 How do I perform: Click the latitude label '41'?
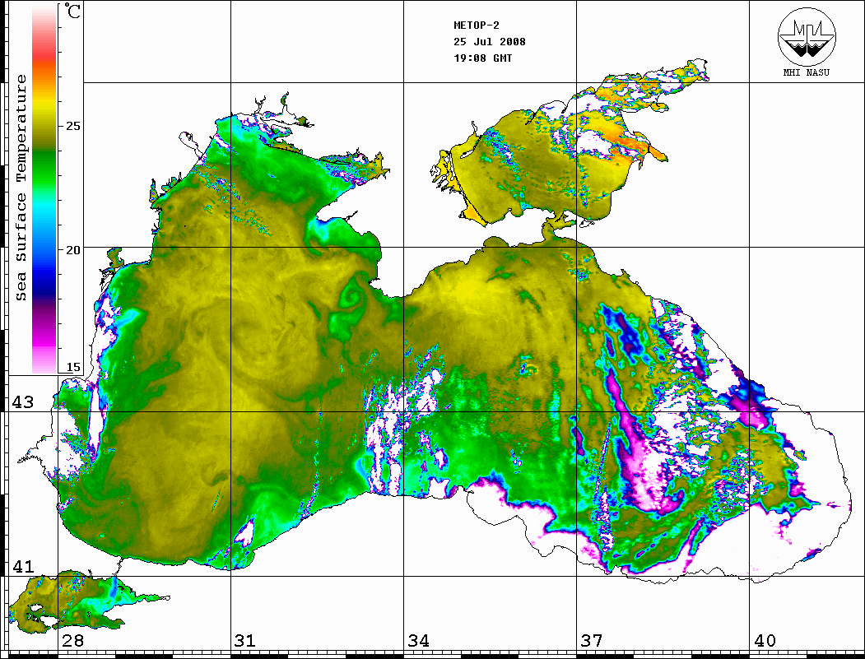(x=23, y=567)
